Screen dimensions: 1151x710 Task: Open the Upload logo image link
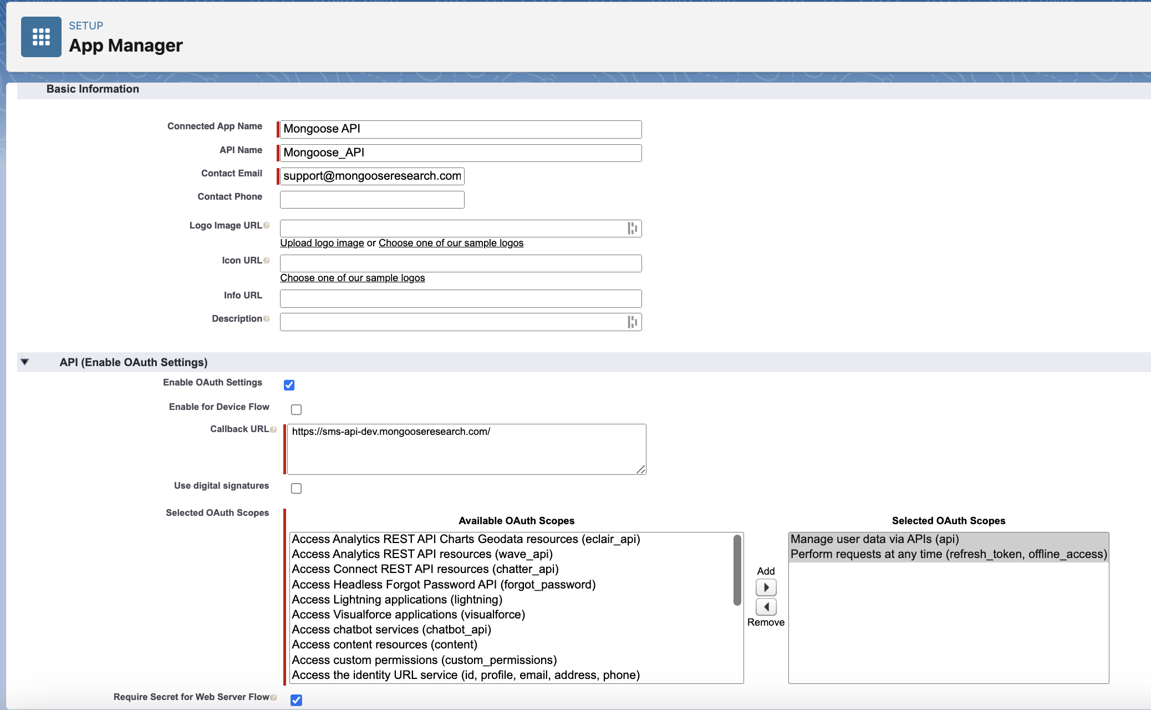point(322,243)
